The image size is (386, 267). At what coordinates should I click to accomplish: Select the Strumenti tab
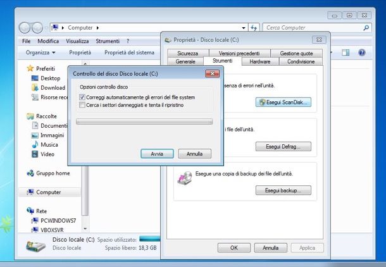click(223, 61)
